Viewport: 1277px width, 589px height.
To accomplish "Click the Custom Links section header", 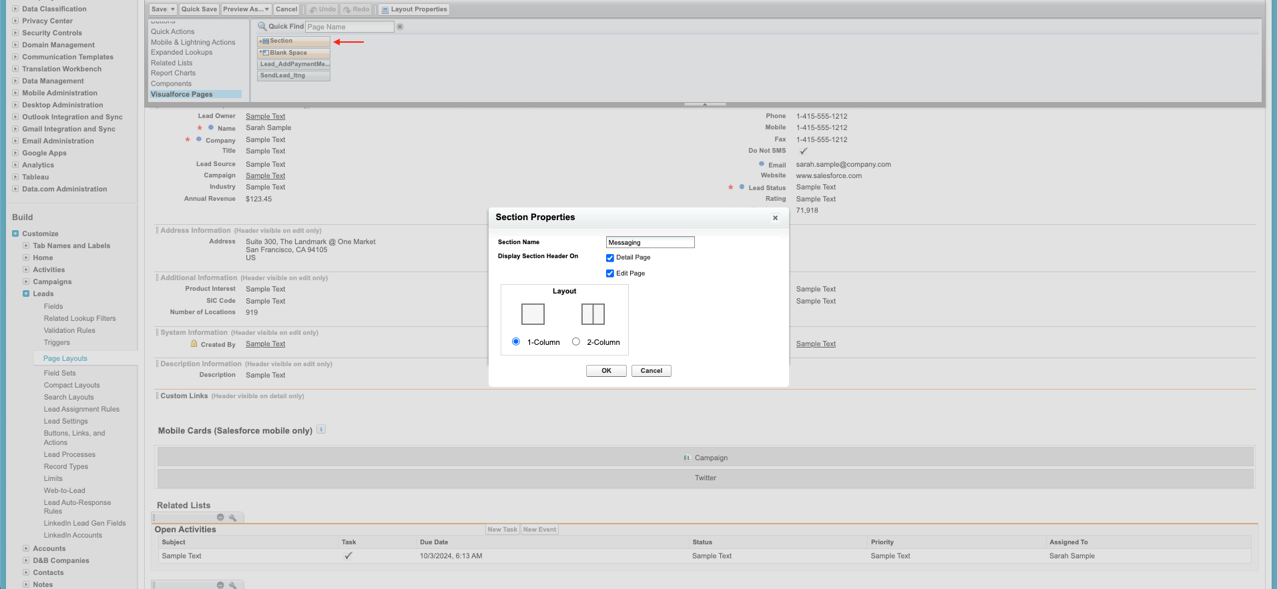I will coord(184,396).
